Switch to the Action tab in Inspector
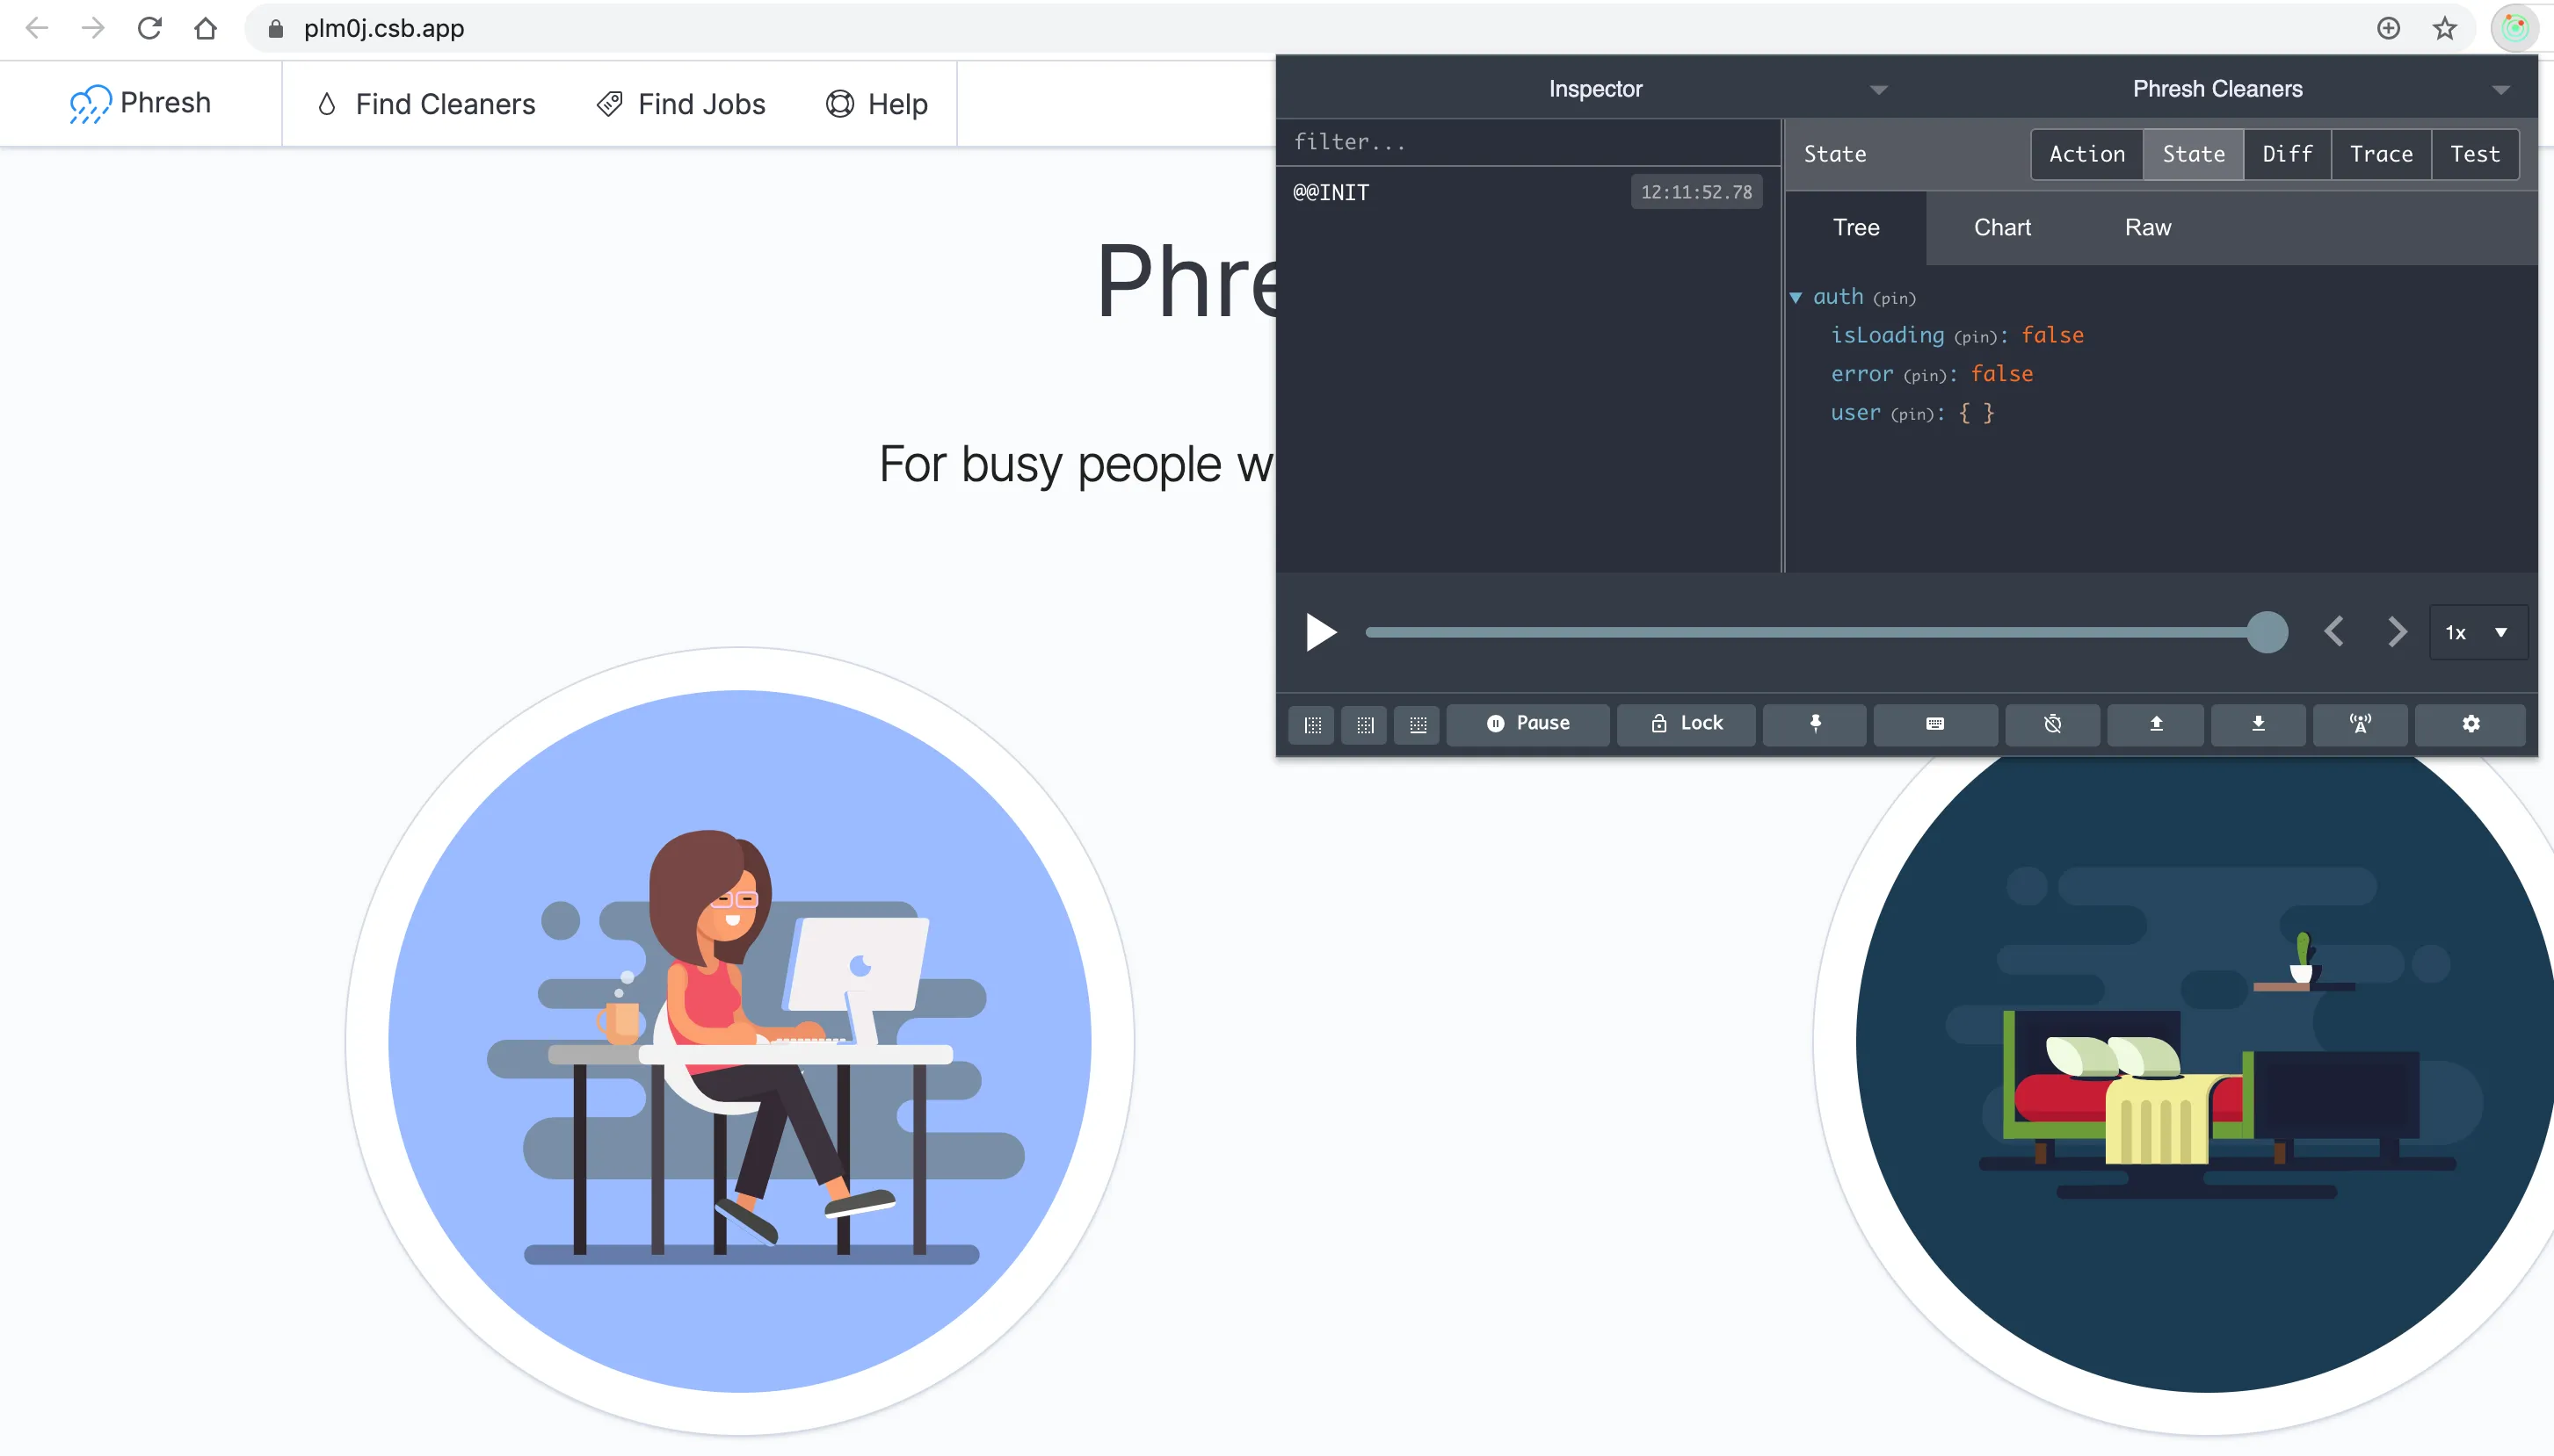2554x1456 pixels. tap(2087, 155)
